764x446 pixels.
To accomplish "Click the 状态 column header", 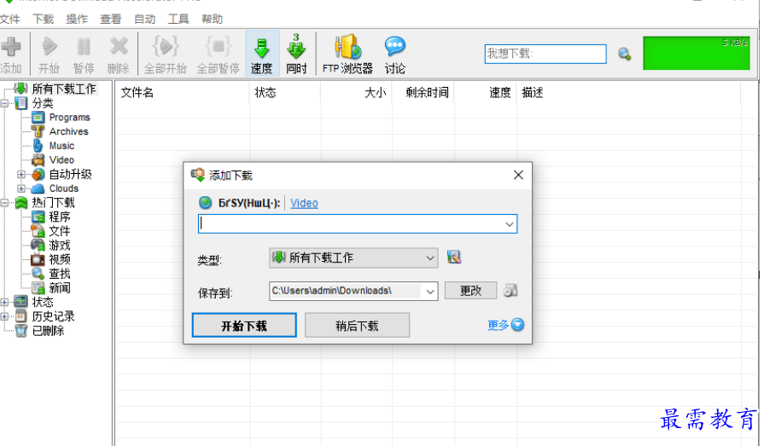I will [285, 92].
